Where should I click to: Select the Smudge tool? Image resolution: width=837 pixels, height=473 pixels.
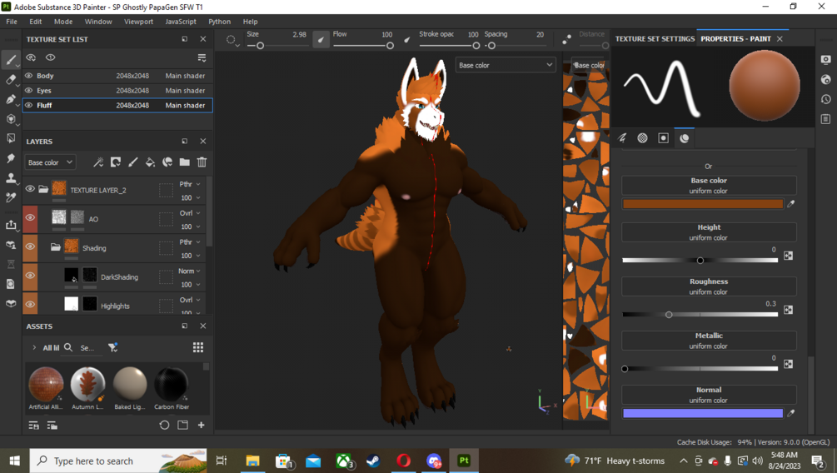pos(11,158)
